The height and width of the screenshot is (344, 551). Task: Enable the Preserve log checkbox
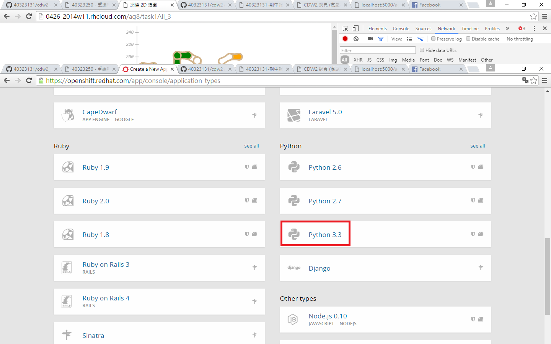click(433, 39)
